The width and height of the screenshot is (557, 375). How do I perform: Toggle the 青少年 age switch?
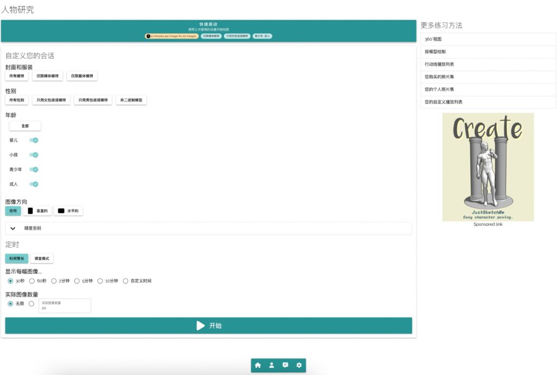pos(34,169)
